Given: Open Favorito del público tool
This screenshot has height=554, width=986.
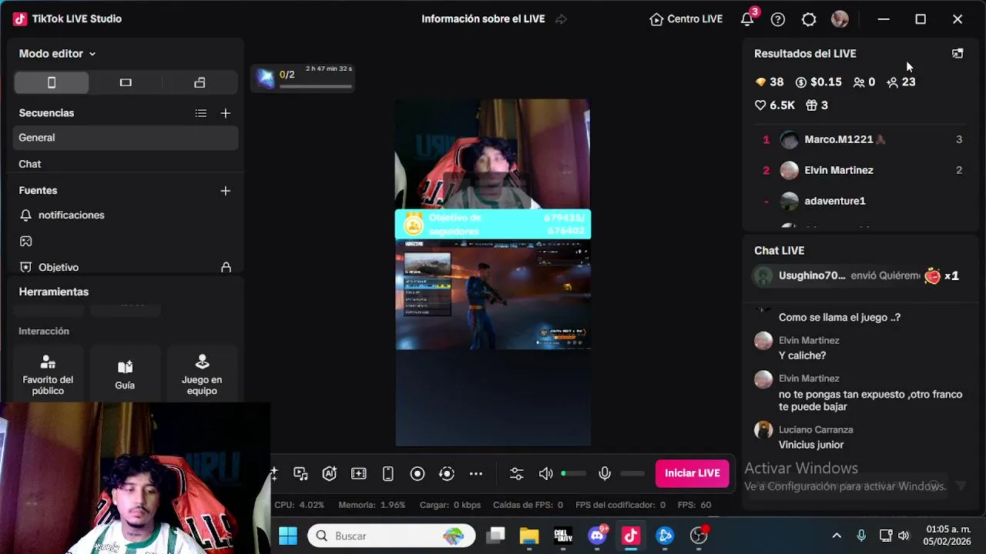Looking at the screenshot, I should 48,374.
